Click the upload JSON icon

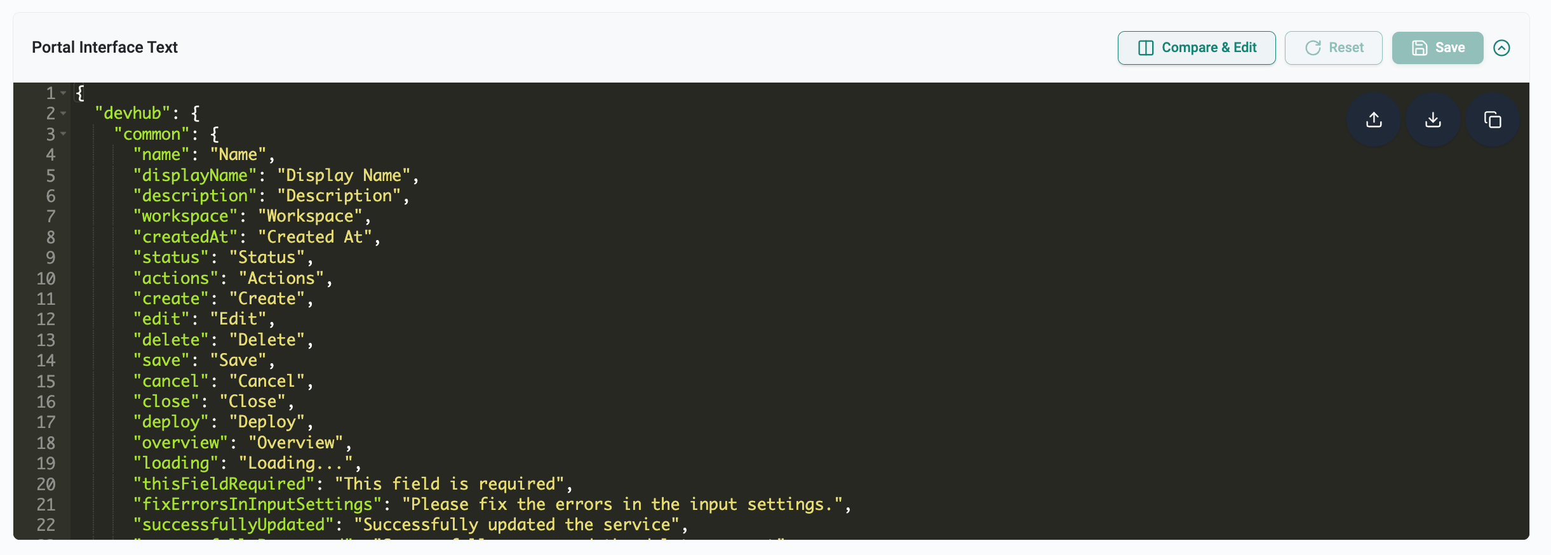pyautogui.click(x=1374, y=119)
